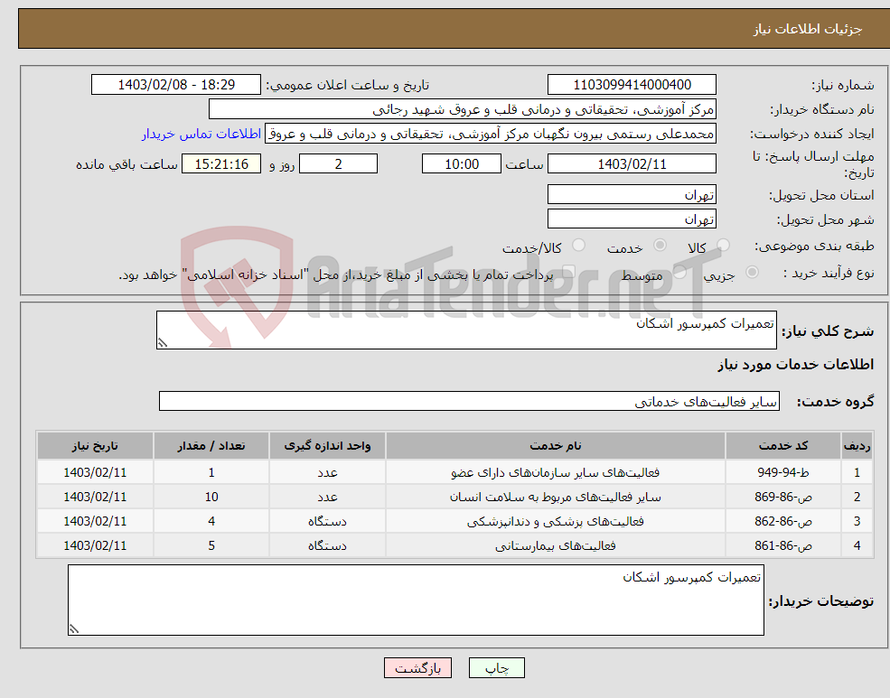Viewport: 890px width, 698px height.
Task: Click فعالیت‌های بیمارستانی cell
Action: click(555, 545)
